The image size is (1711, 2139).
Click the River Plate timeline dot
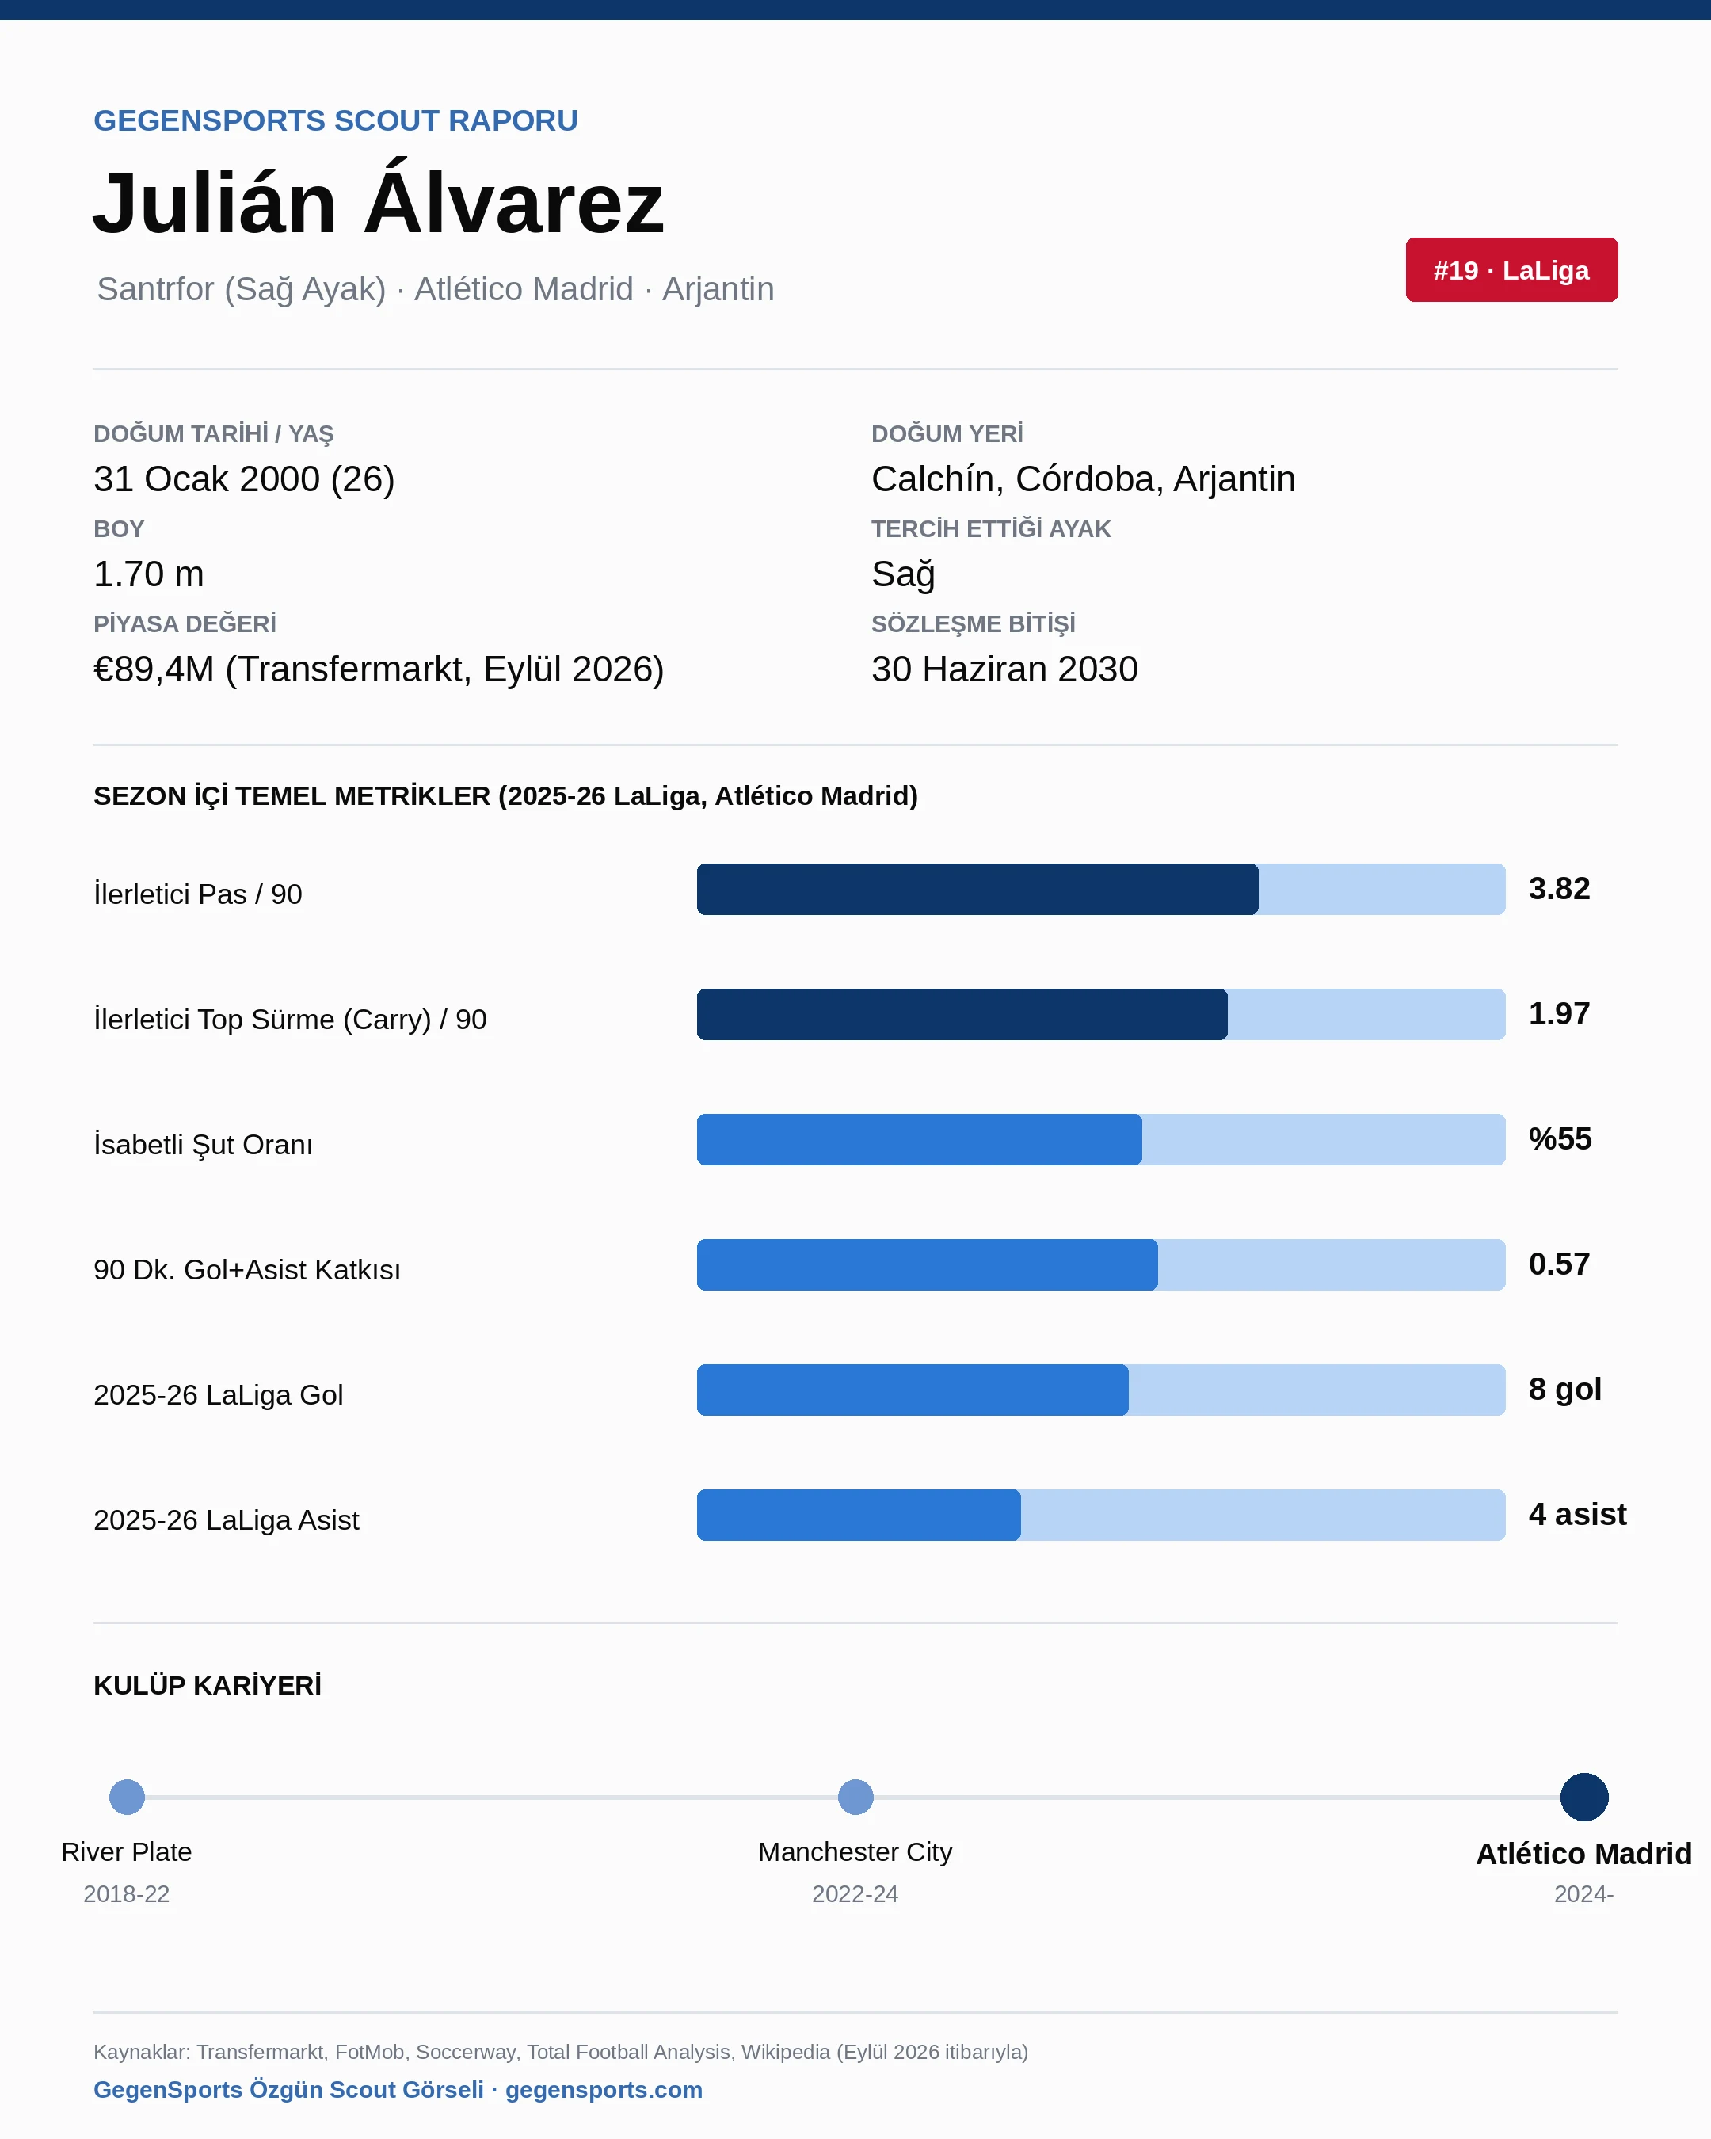(127, 1797)
